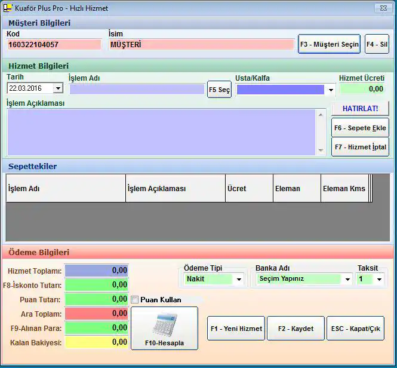Click inside the İşlem Açıklaması text area
This screenshot has height=368, width=397.
pyautogui.click(x=161, y=131)
